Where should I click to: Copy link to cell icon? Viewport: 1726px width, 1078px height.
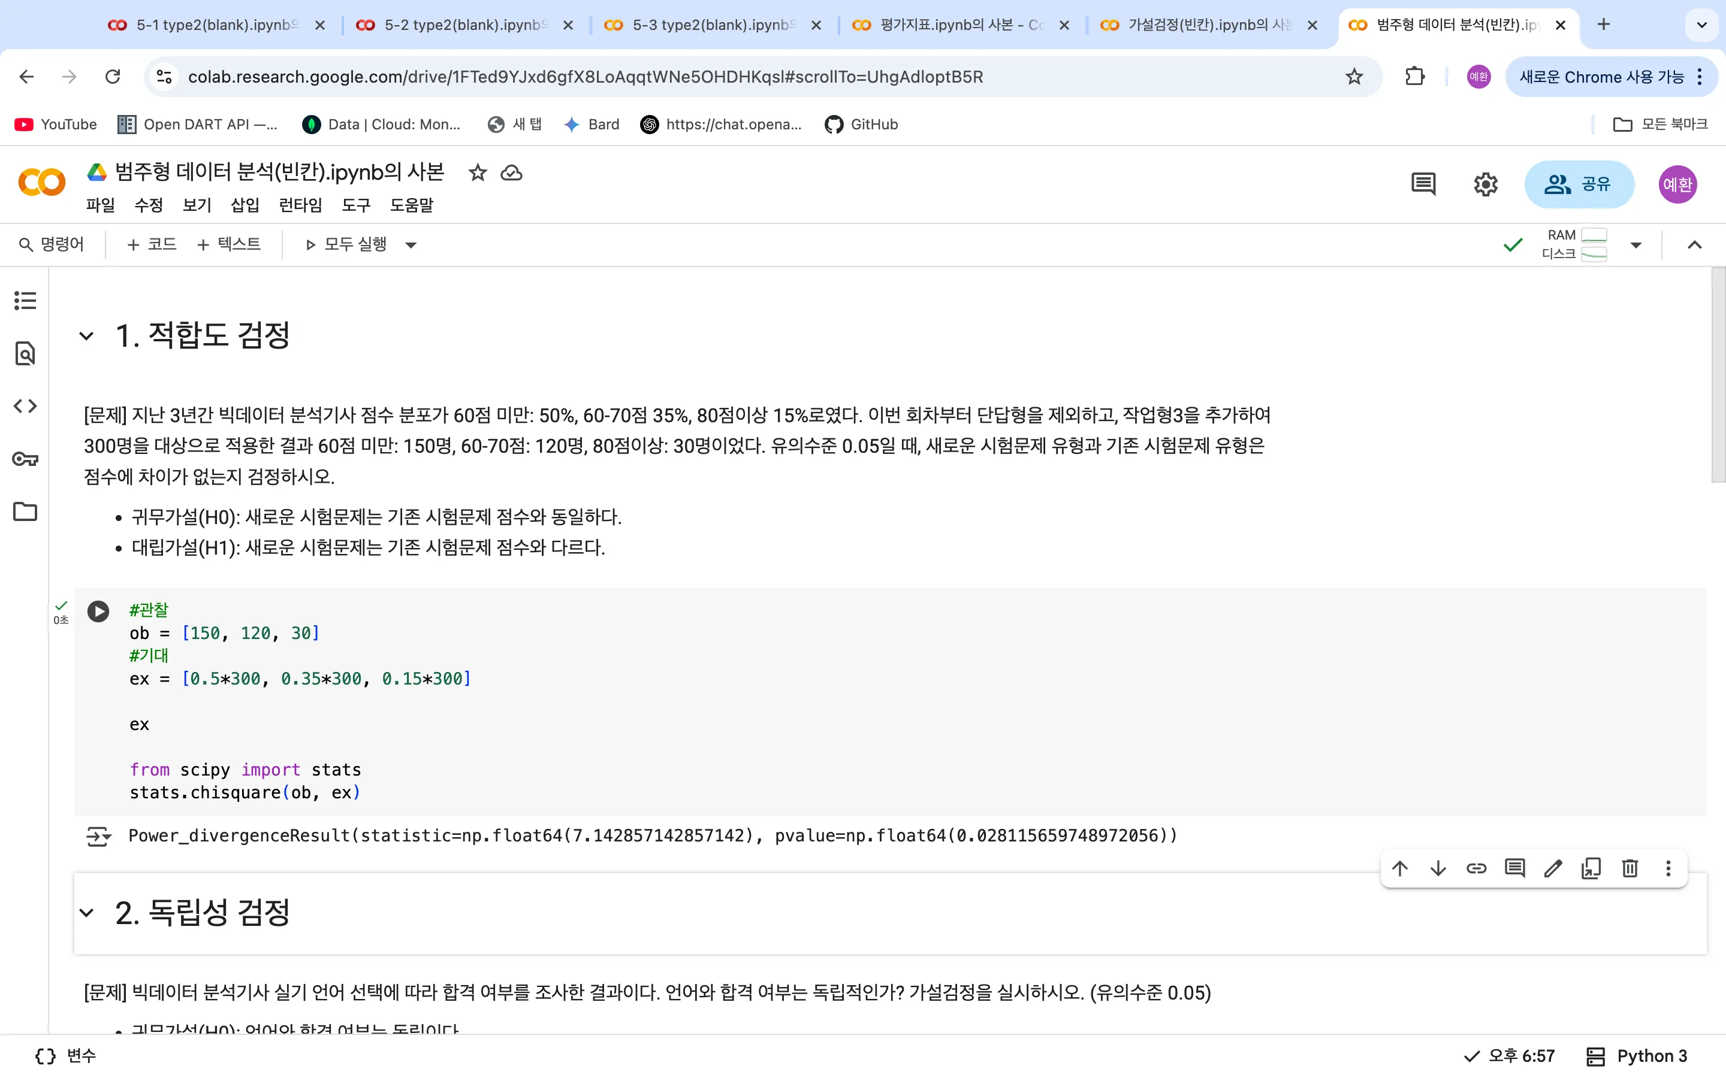(x=1476, y=868)
